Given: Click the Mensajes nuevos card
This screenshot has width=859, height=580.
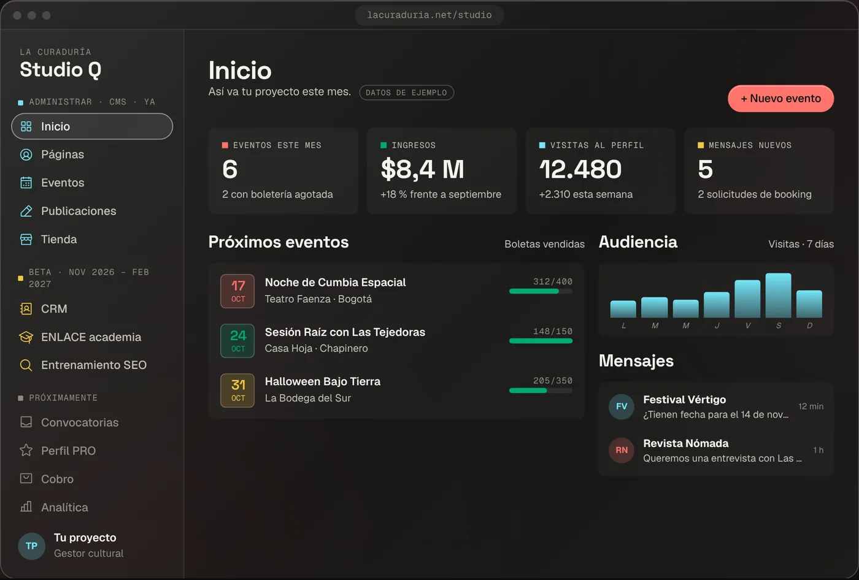Looking at the screenshot, I should (x=759, y=170).
